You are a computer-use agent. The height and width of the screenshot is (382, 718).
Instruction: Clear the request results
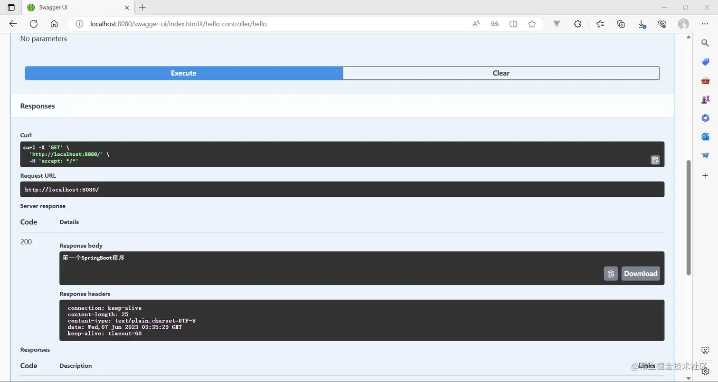501,73
